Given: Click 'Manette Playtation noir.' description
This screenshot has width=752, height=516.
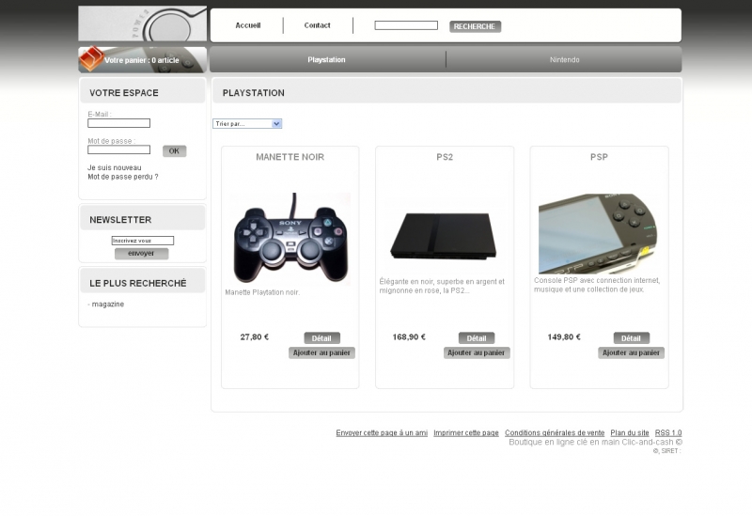Looking at the screenshot, I should [x=262, y=292].
